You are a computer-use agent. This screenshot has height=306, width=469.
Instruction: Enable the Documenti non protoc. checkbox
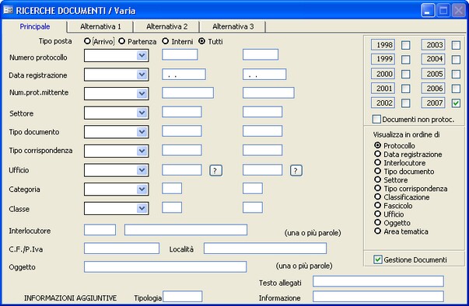click(x=376, y=119)
